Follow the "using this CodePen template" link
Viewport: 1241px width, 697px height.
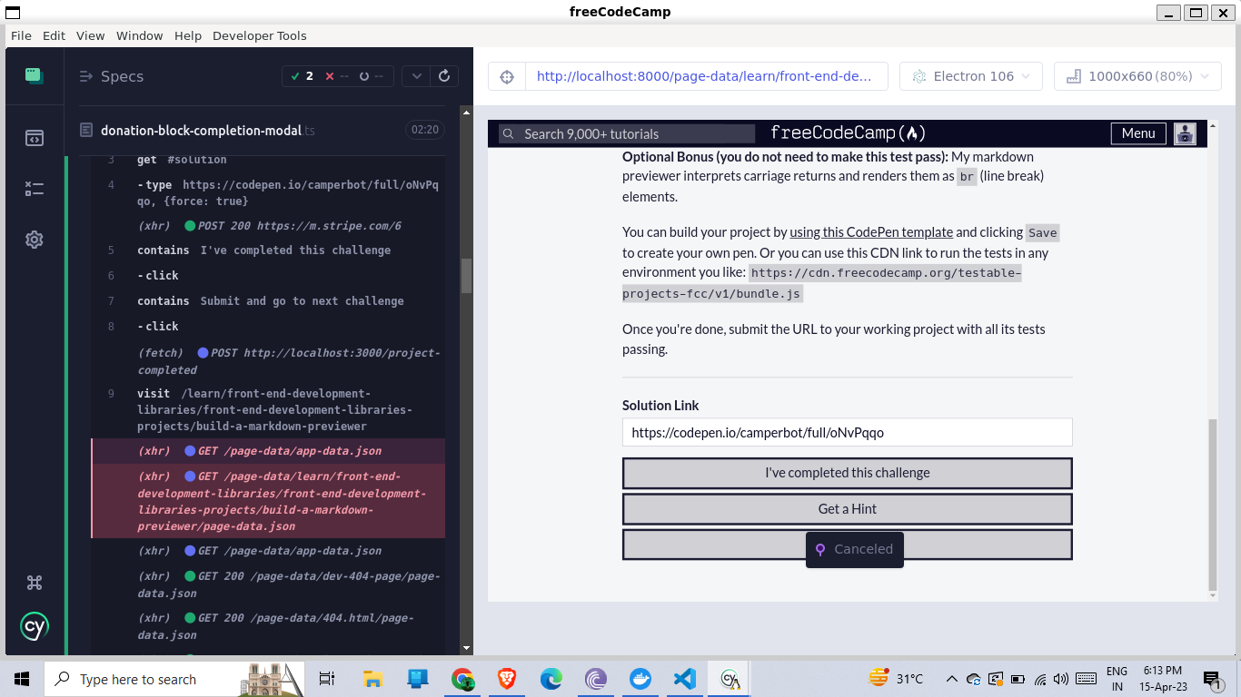871,232
